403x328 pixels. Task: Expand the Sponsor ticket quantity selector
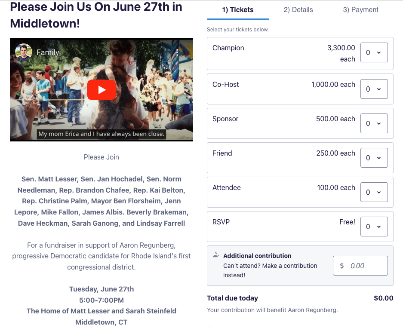point(374,123)
